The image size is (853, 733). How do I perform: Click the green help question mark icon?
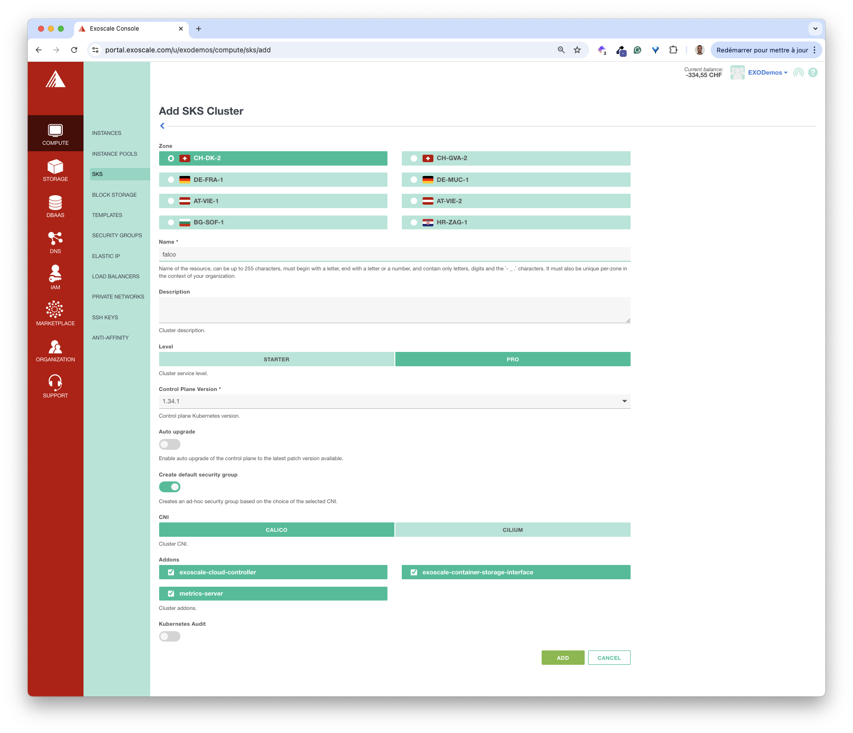click(x=813, y=73)
